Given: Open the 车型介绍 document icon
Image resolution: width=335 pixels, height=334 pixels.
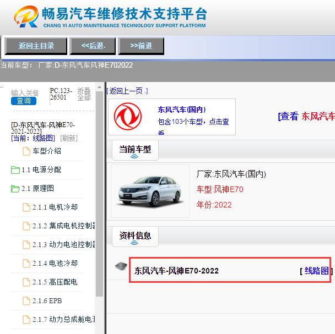Looking at the screenshot, I should click(x=26, y=151).
